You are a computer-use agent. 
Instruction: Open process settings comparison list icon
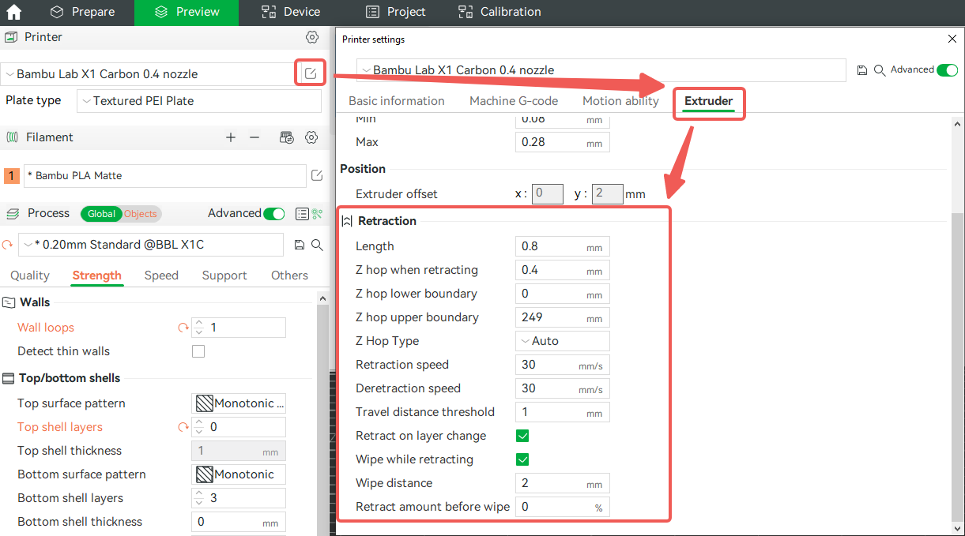pyautogui.click(x=301, y=214)
